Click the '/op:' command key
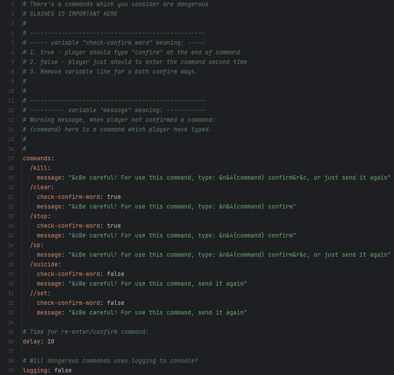 coord(37,245)
